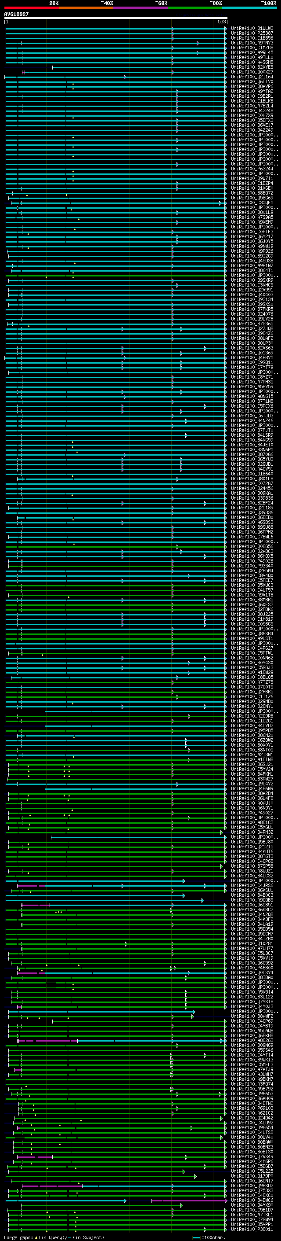Click the UniRef100_A4S6H8 label
The width and height of the screenshot is (281, 1241).
(252, 62)
